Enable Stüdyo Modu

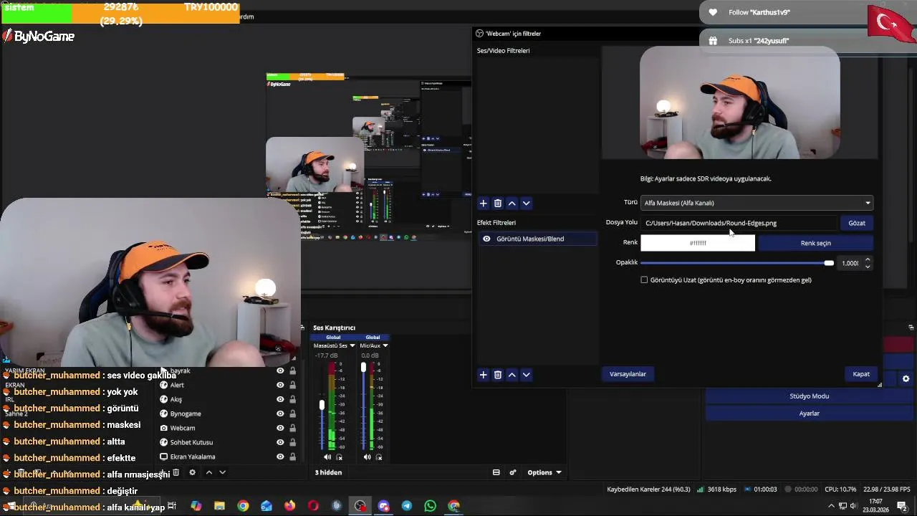(809, 396)
